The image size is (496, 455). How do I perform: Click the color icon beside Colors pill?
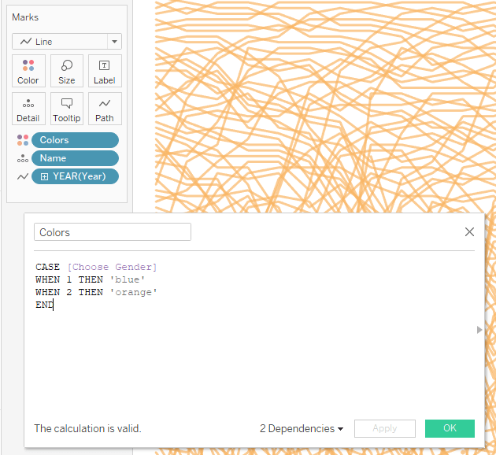coord(22,140)
